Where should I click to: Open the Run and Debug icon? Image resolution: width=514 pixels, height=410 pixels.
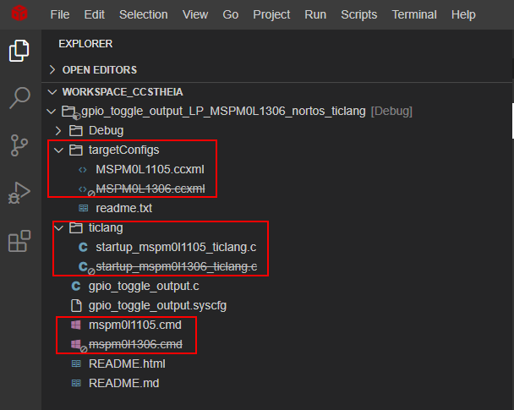tap(19, 194)
